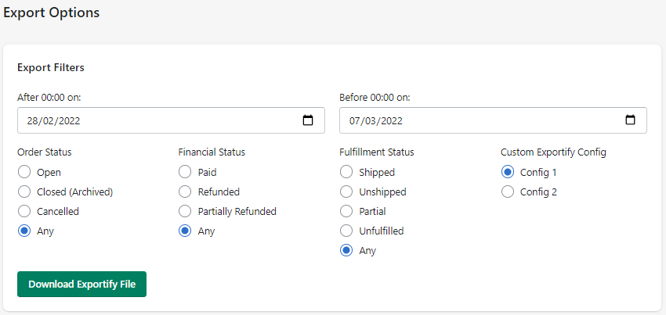
Task: Select Any under Fulfillment Status
Action: pyautogui.click(x=346, y=251)
